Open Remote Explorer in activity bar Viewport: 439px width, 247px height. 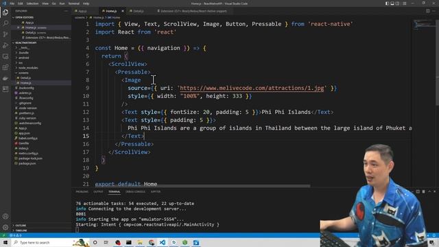coord(5,56)
